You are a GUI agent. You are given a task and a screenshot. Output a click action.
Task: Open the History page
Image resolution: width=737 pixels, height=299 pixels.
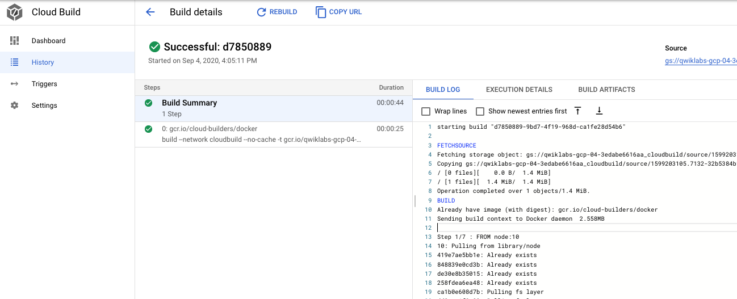point(67,62)
